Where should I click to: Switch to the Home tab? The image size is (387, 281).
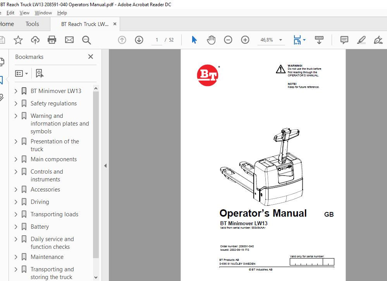(x=7, y=24)
